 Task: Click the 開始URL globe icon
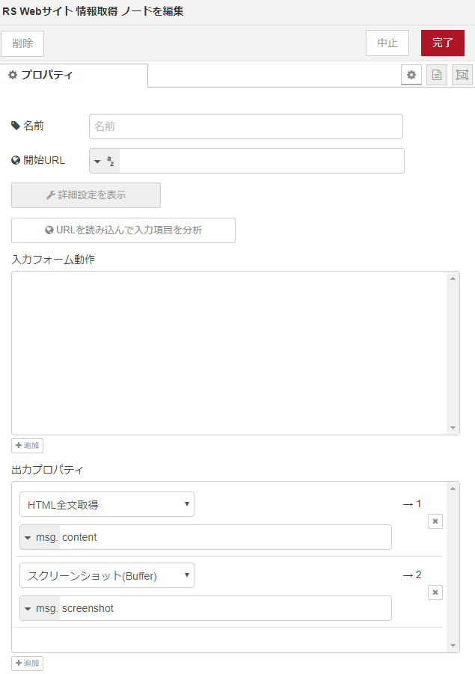click(x=16, y=160)
